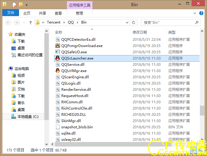The image size is (207, 156).
Task: Select 桌面 under 收藏夹 in sidebar
Action: [21, 48]
